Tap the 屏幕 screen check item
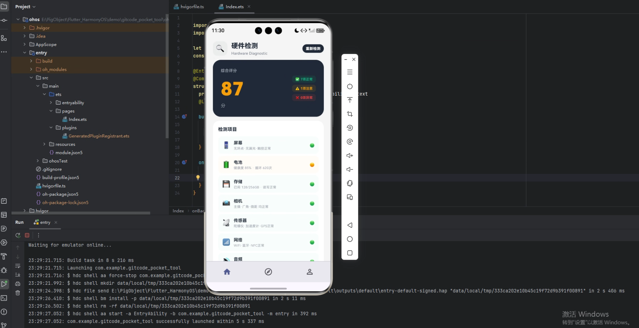The image size is (639, 328). (x=268, y=145)
